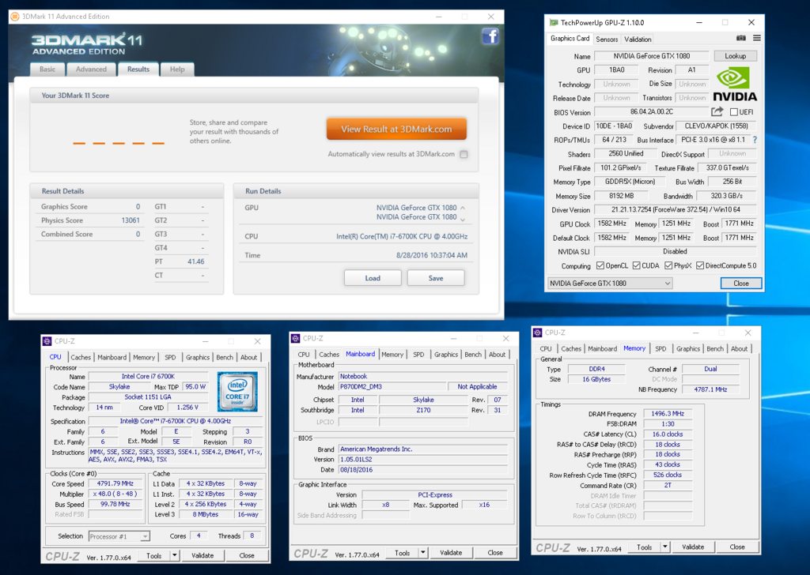Open Caches tab in left CPU-Z window
The image size is (810, 575).
pos(81,357)
